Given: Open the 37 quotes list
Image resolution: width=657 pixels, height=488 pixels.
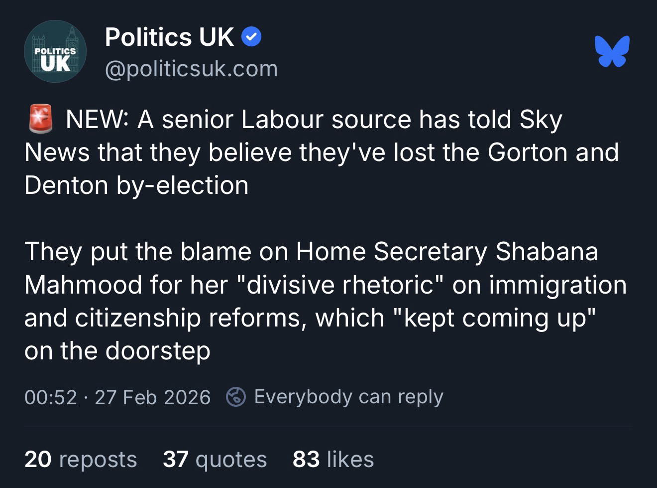Looking at the screenshot, I should tap(215, 459).
